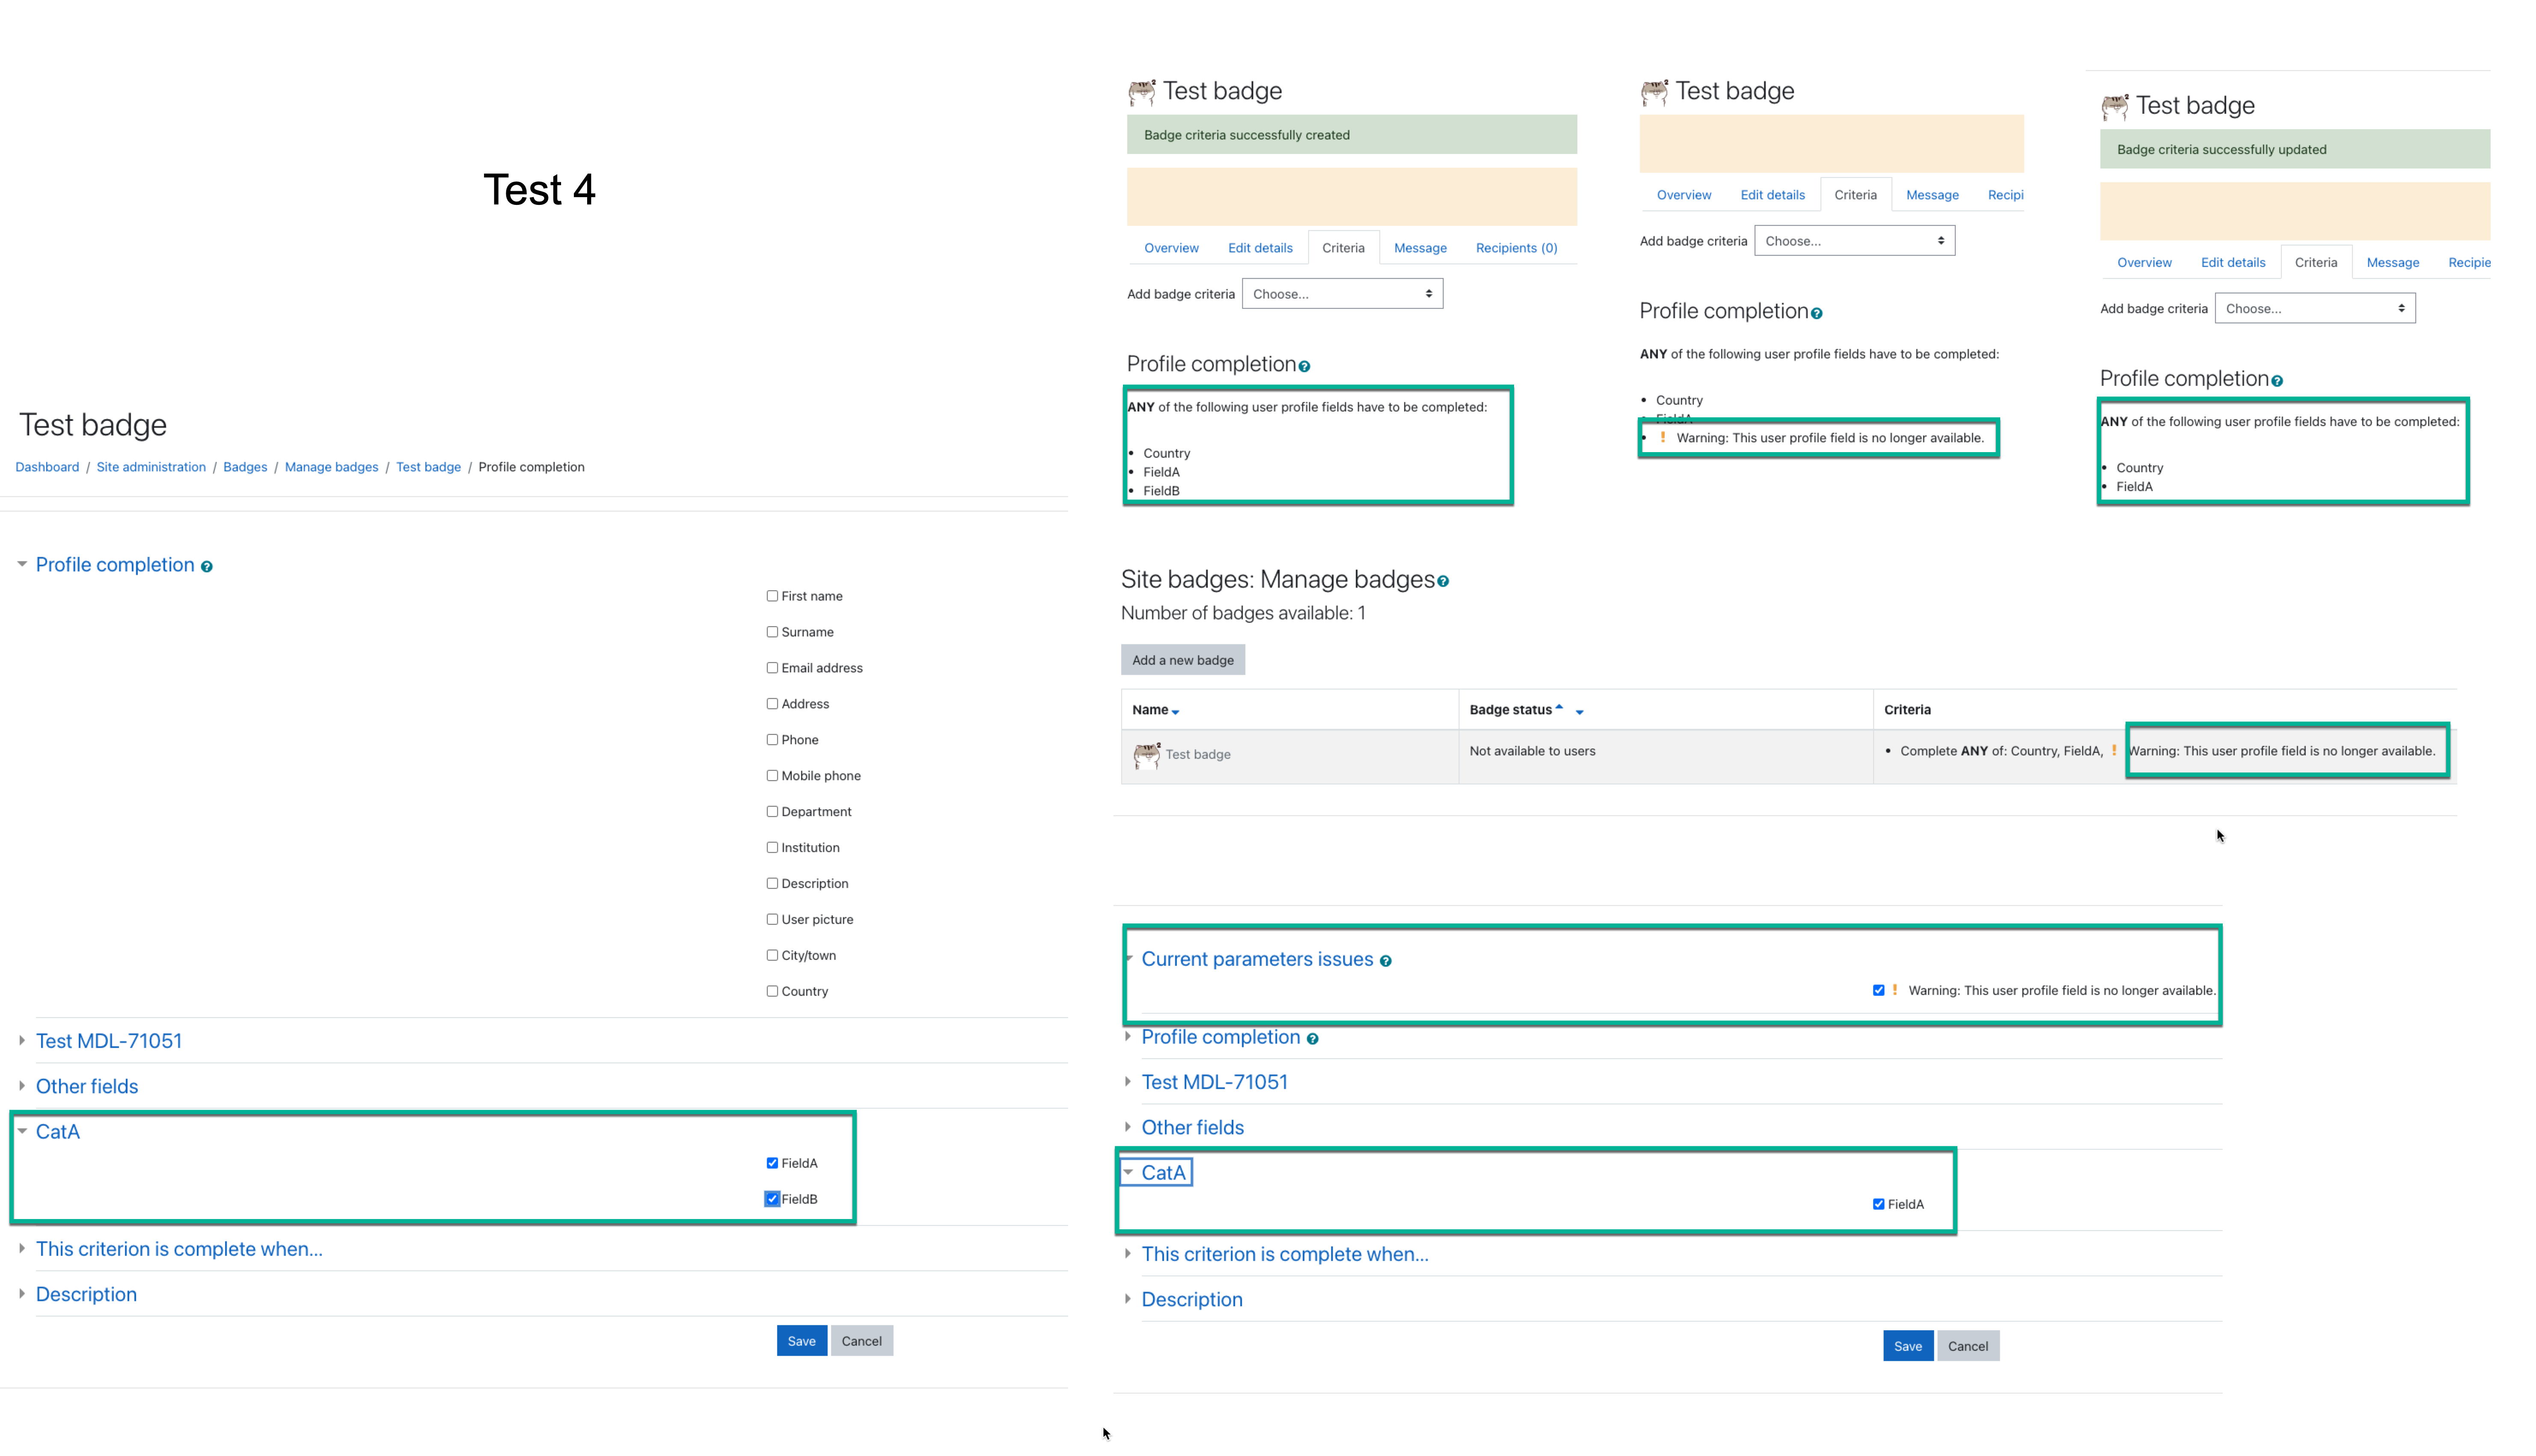This screenshot has height=1456, width=2536.
Task: Click the Criteria column header
Action: pos(1907,710)
